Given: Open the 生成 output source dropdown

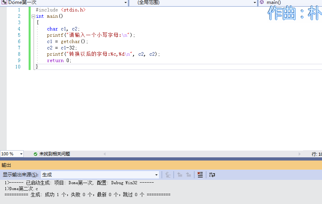Looking at the screenshot, I should 156,175.
